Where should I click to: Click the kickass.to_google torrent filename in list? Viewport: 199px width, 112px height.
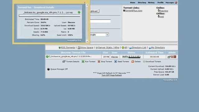[x=71, y=56]
